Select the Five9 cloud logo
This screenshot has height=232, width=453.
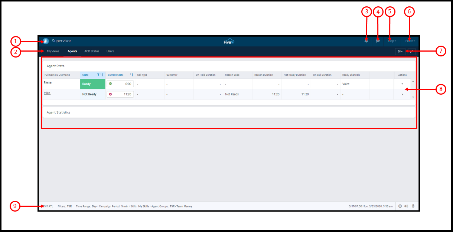coord(229,41)
